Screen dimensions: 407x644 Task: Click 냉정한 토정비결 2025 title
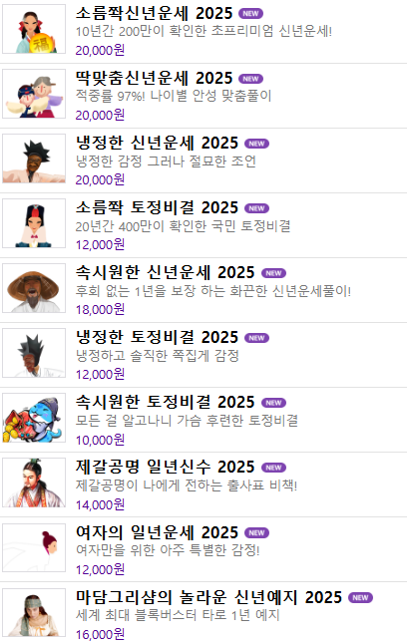click(x=157, y=337)
